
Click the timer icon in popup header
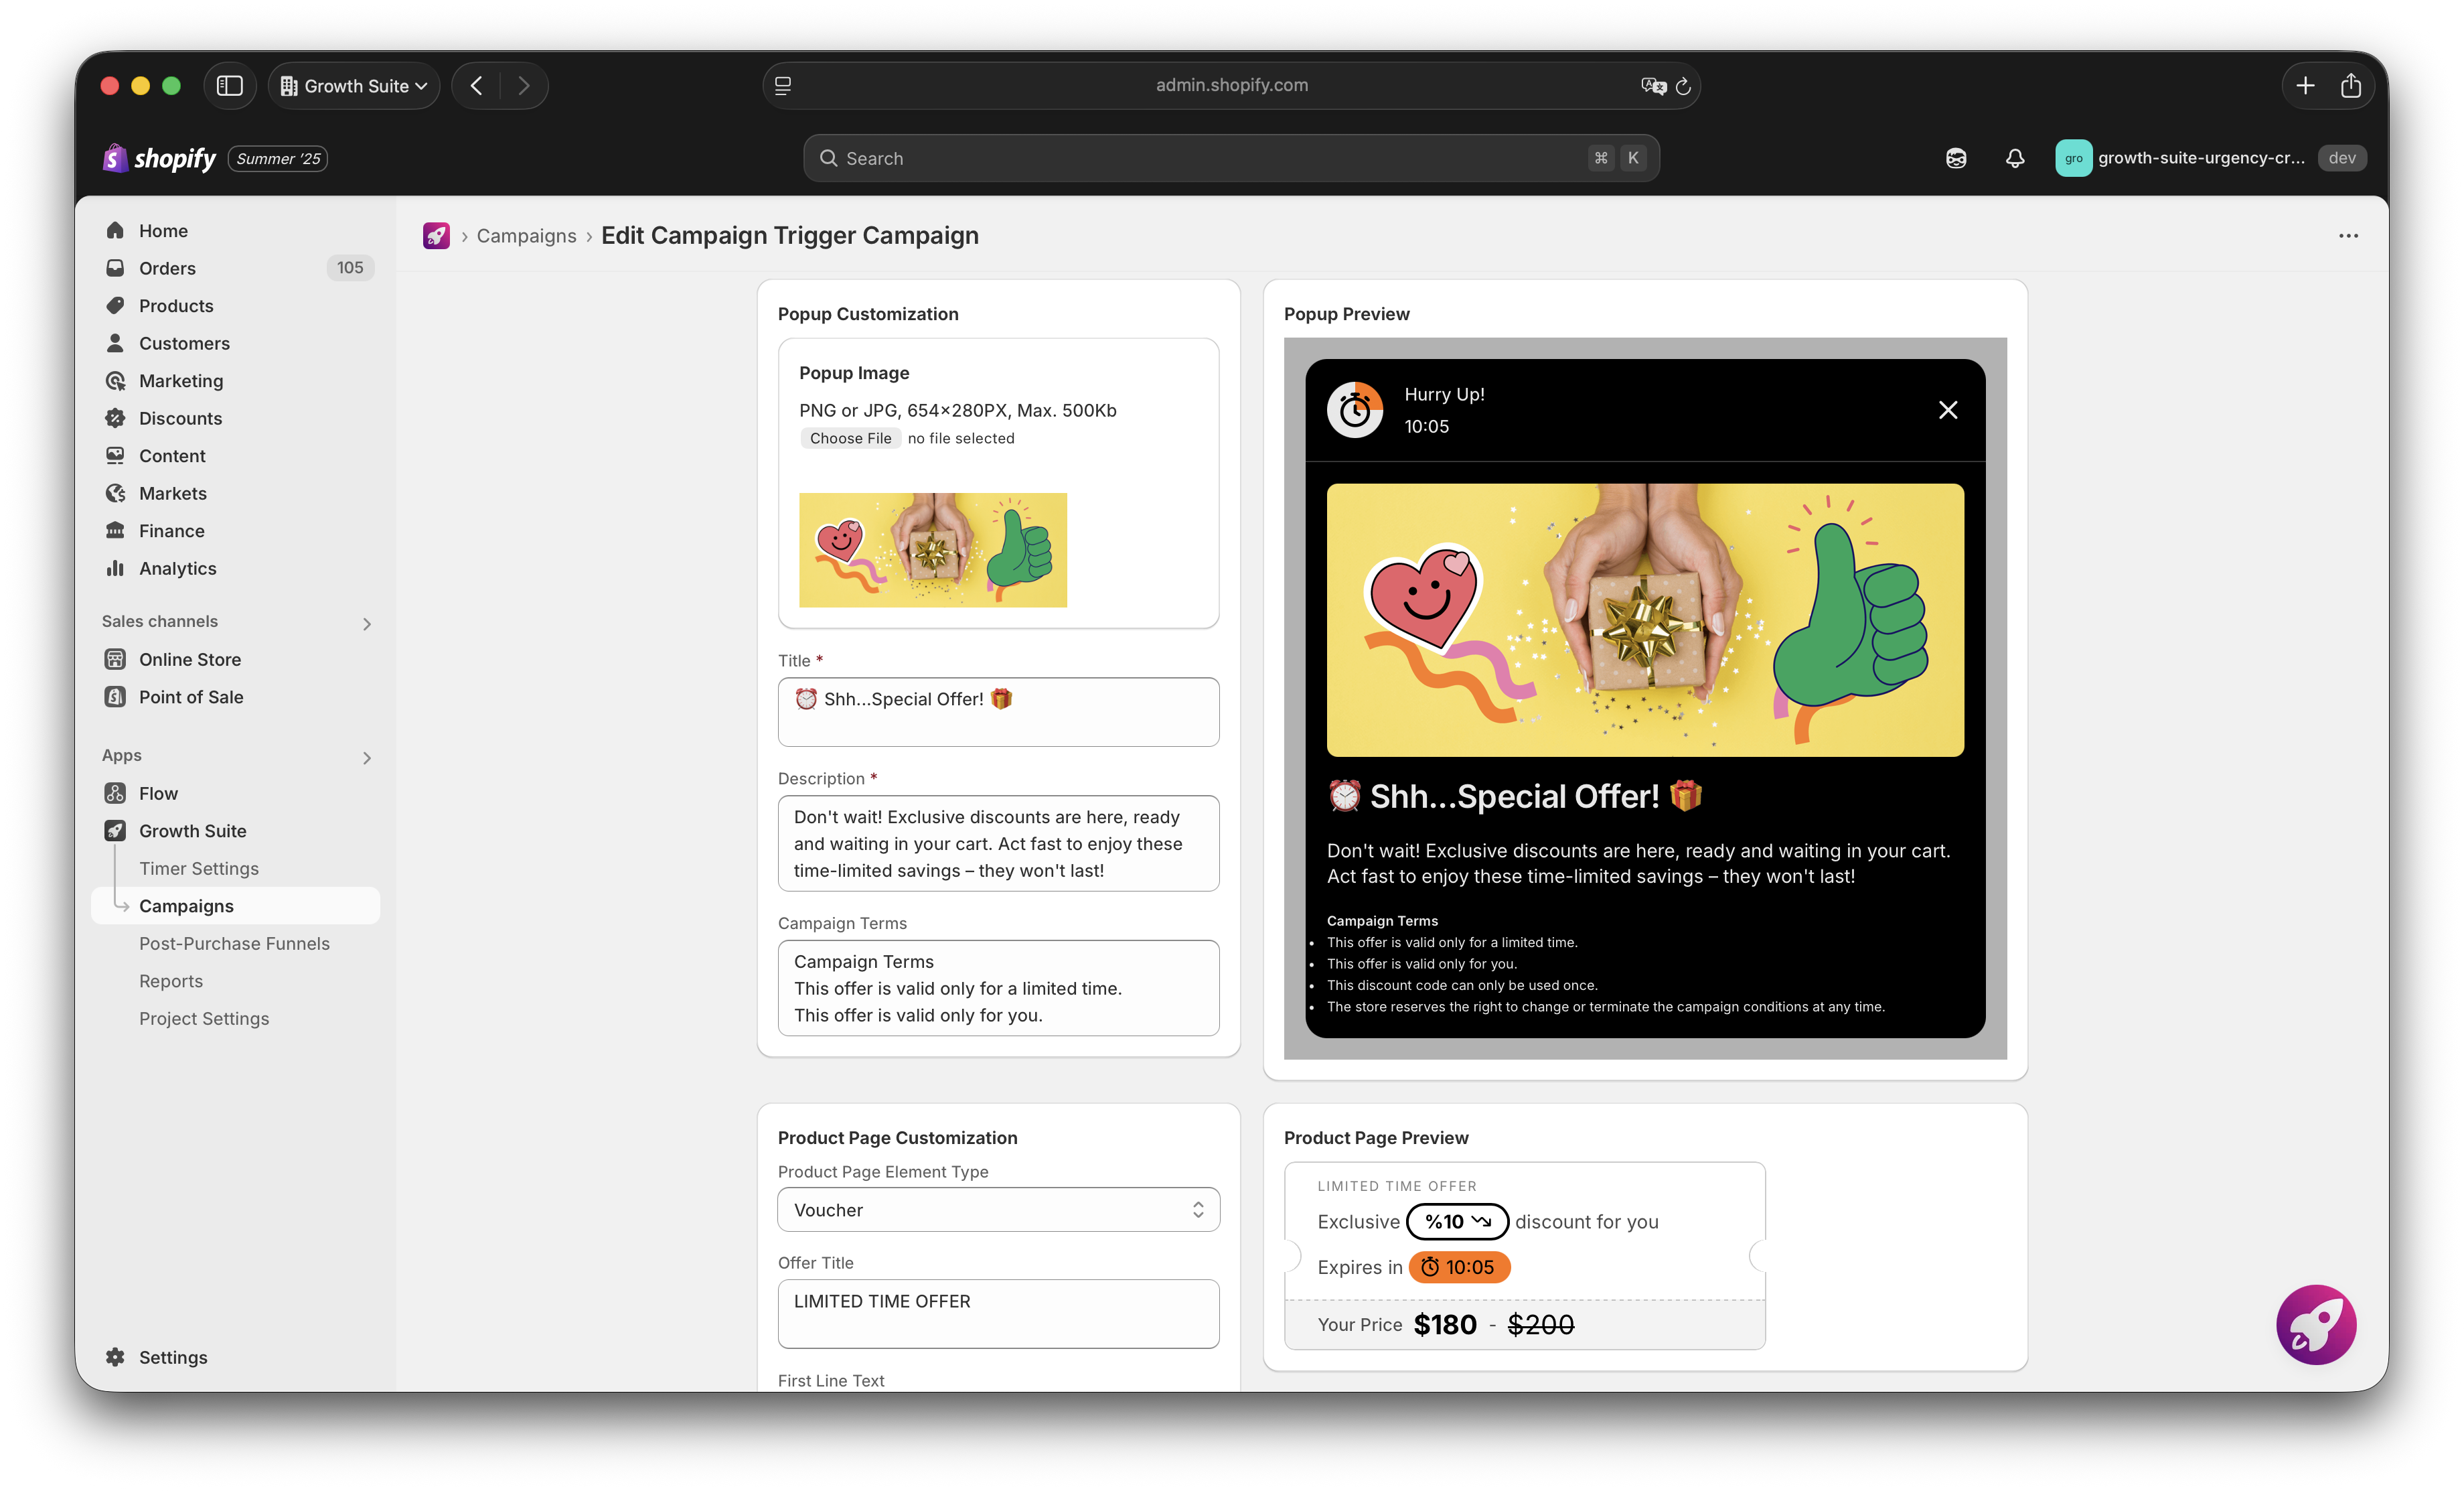1355,409
